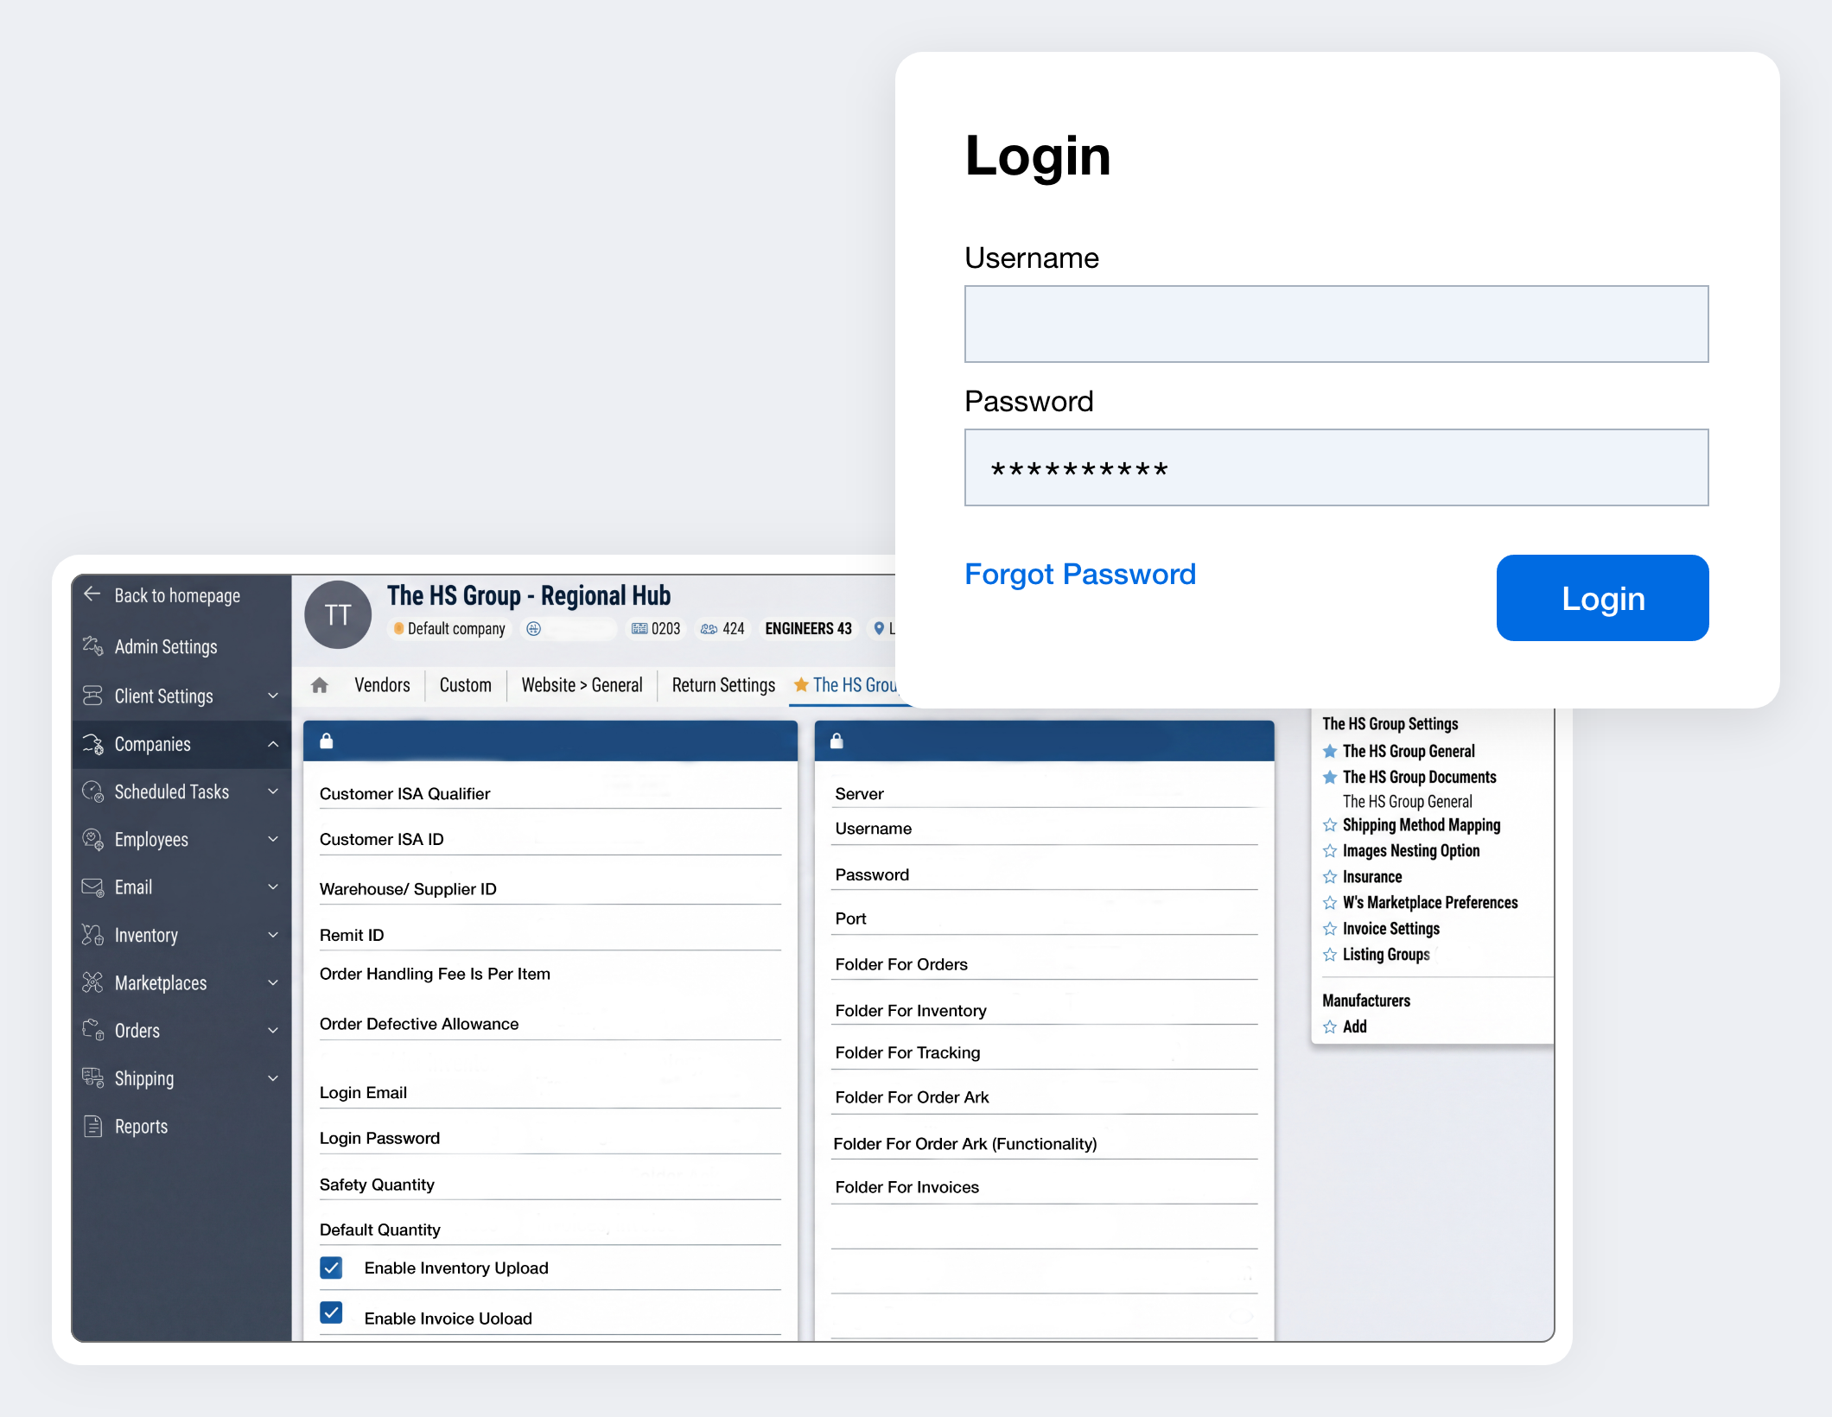Toggle Enable Invoice Upload checkbox

pyautogui.click(x=331, y=1313)
